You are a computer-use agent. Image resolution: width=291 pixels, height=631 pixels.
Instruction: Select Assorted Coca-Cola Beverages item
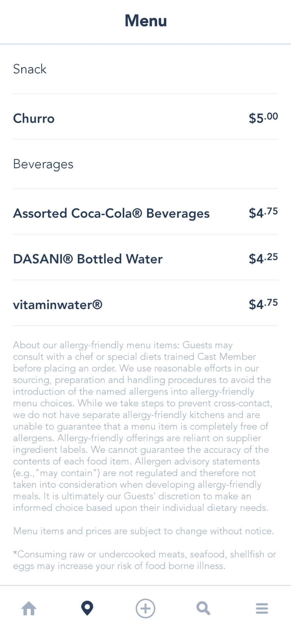click(x=111, y=214)
